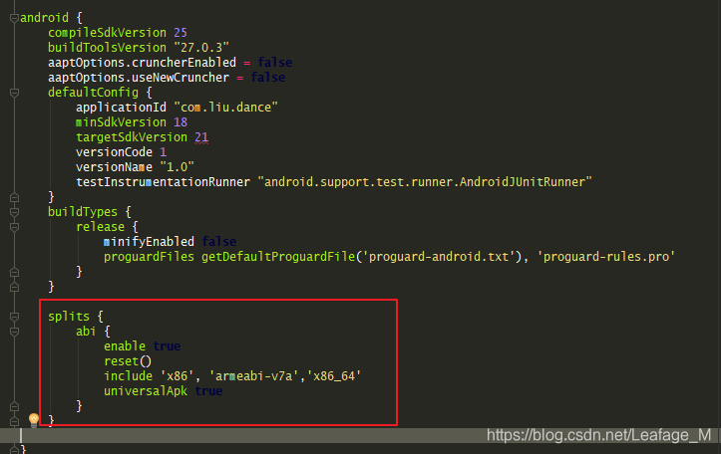Click enable true line in abi

click(x=142, y=346)
